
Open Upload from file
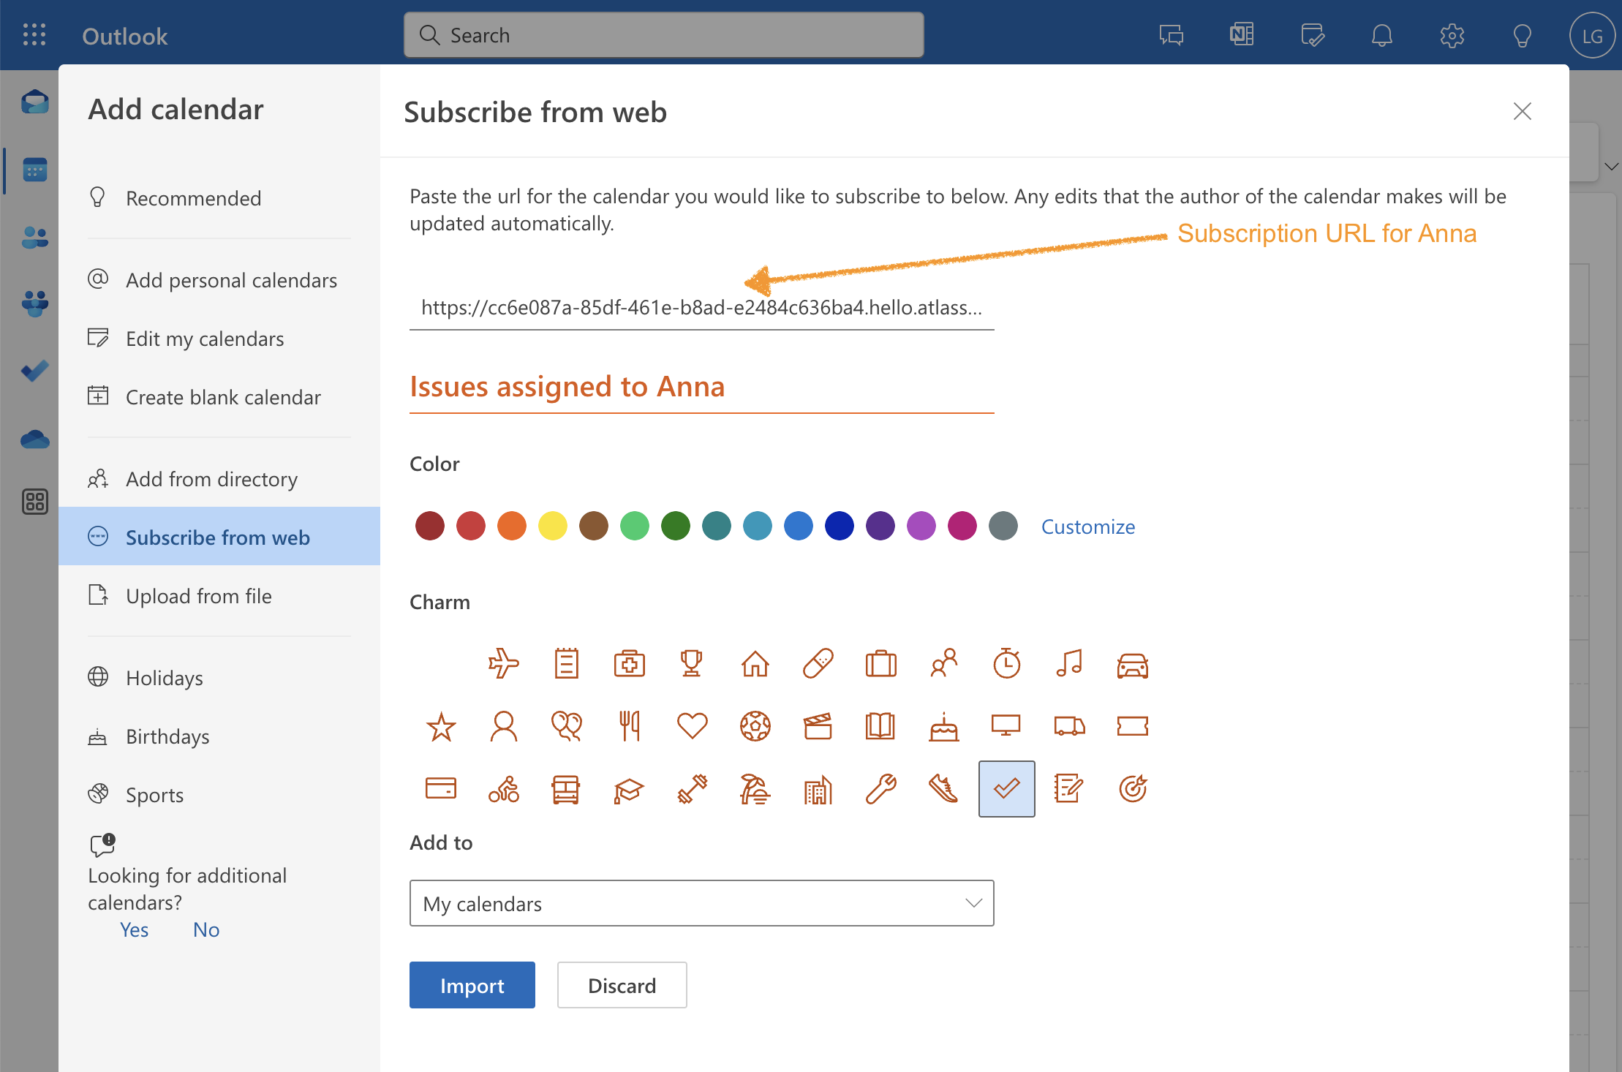pyautogui.click(x=219, y=596)
